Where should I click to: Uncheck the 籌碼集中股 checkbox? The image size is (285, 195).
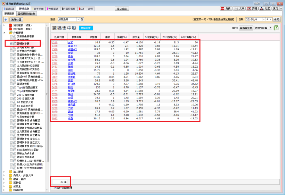pos(11,43)
